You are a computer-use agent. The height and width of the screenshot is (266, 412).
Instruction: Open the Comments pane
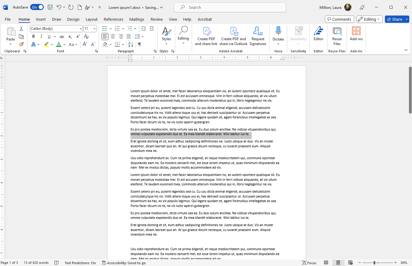click(339, 19)
